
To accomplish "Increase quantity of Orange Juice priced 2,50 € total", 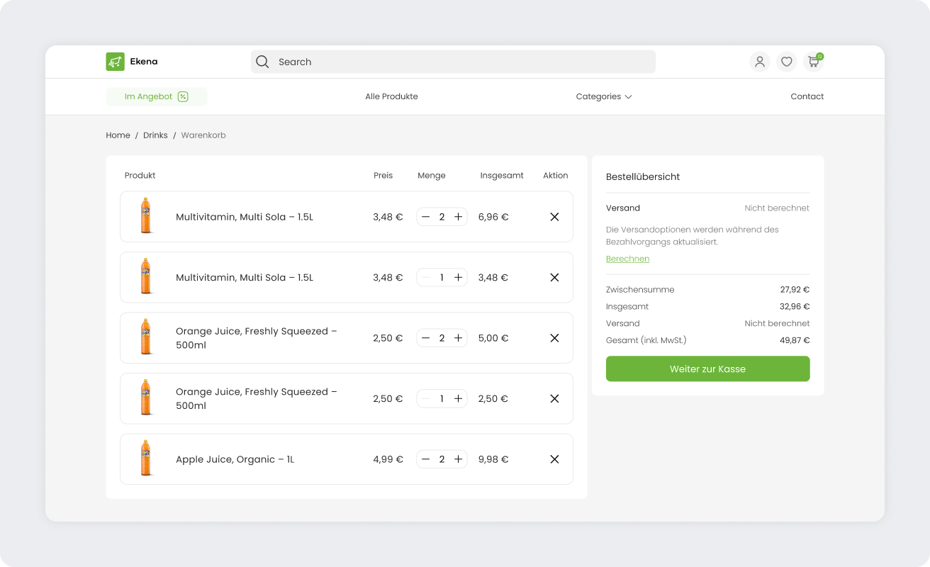I will click(x=458, y=398).
